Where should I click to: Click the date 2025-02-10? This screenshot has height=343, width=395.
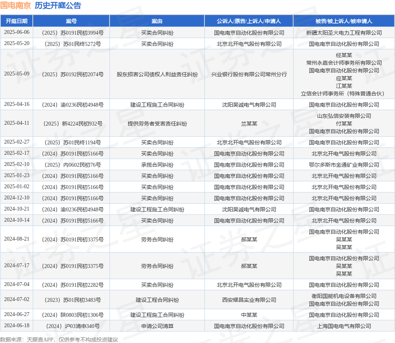(17, 164)
